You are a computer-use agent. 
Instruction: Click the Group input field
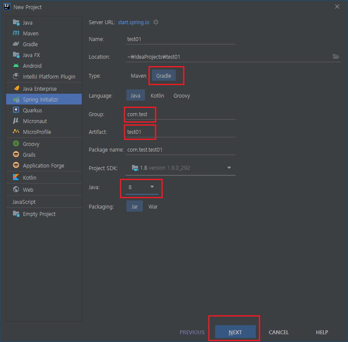tap(180, 114)
